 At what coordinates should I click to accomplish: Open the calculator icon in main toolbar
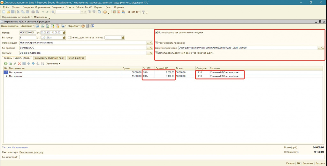tap(114, 12)
